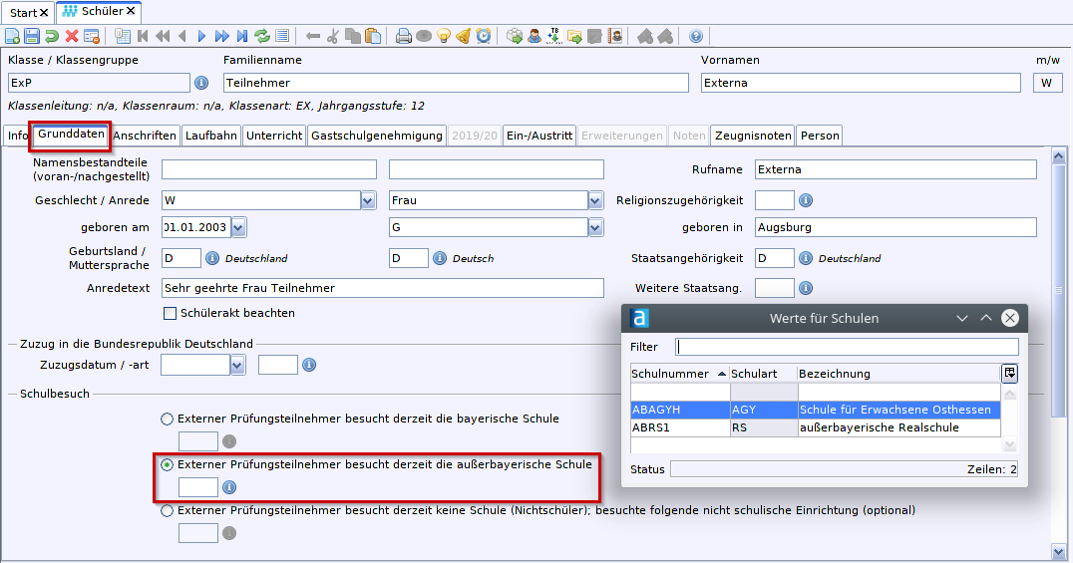This screenshot has height=563, width=1073.
Task: Open the Laufbahn tab
Action: click(211, 136)
